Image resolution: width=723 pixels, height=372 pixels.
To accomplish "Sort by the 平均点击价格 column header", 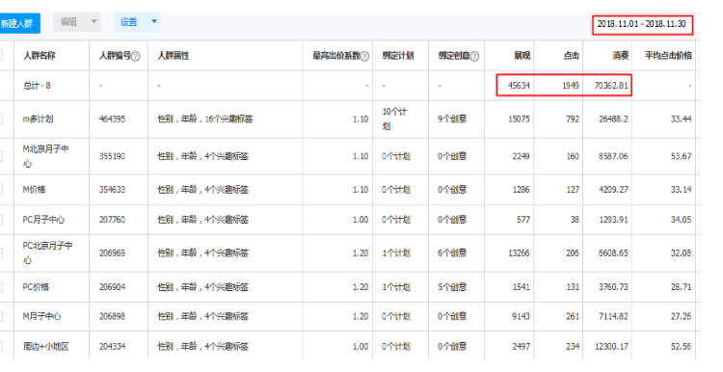I will tap(668, 56).
